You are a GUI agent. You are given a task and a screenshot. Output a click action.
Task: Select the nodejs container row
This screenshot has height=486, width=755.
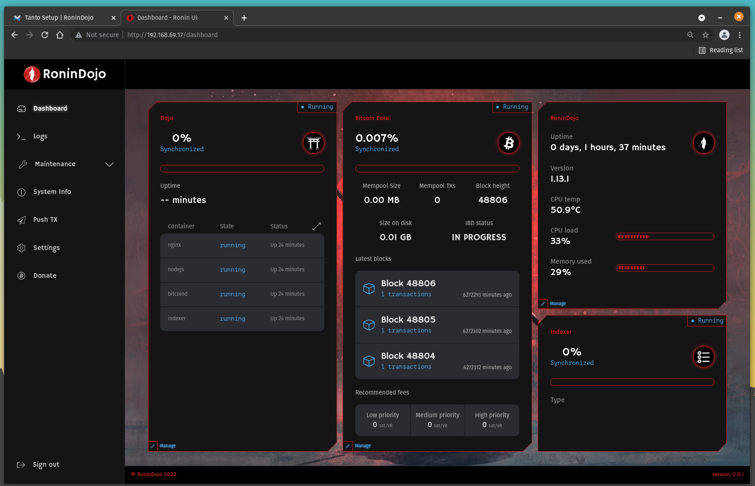(x=242, y=270)
